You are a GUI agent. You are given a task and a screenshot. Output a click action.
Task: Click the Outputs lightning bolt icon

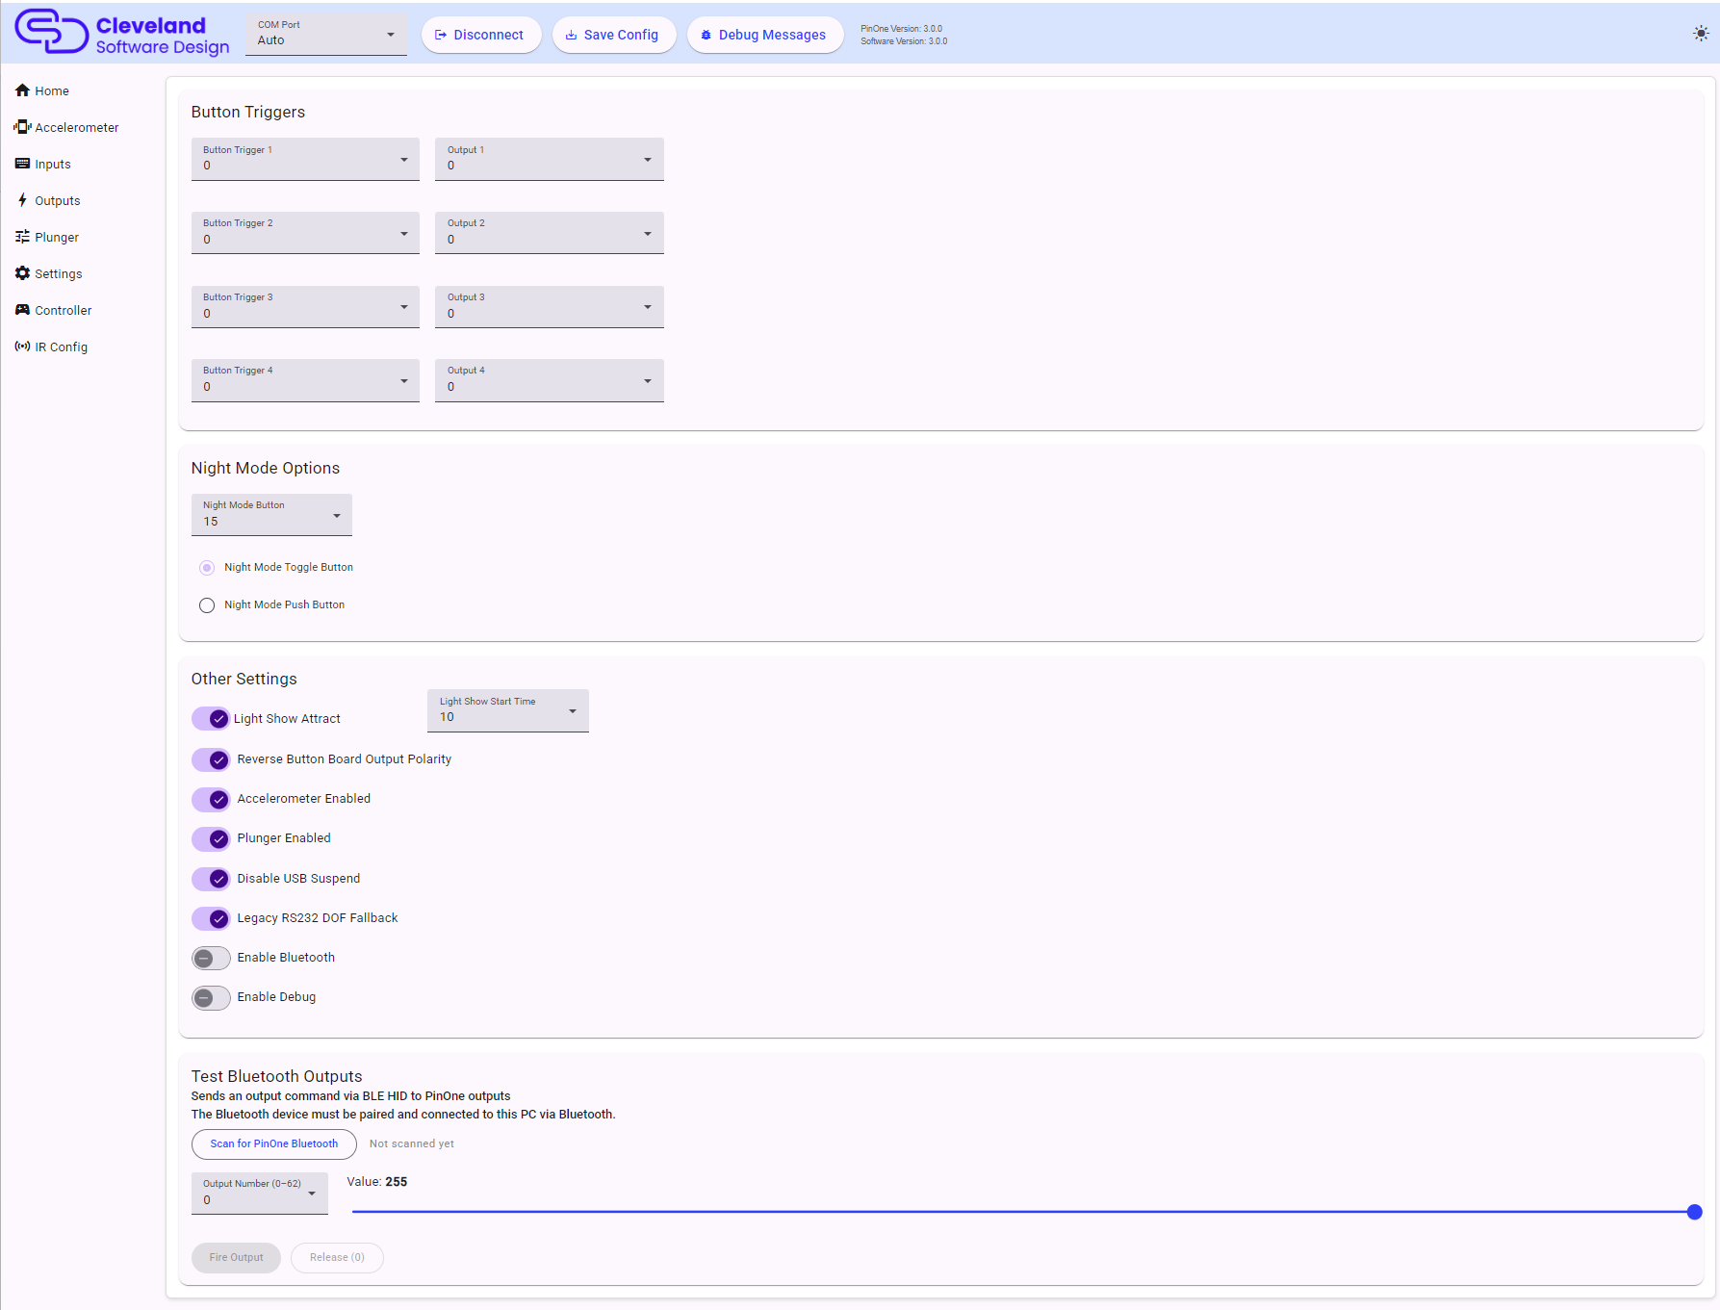(22, 200)
